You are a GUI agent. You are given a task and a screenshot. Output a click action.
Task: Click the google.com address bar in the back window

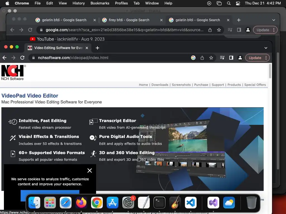tap(130, 30)
